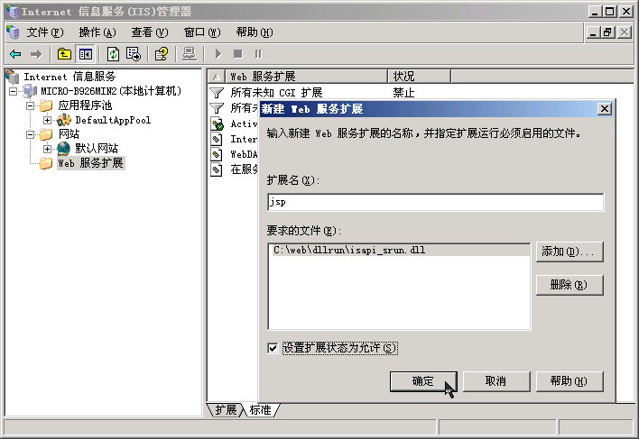Collapse the MICRO-B926MIN2 computer node

tap(13, 91)
